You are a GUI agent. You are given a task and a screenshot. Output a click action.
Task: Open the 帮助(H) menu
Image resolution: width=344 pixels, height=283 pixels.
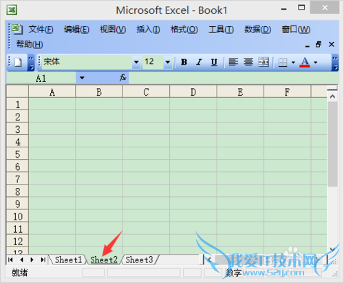[30, 44]
